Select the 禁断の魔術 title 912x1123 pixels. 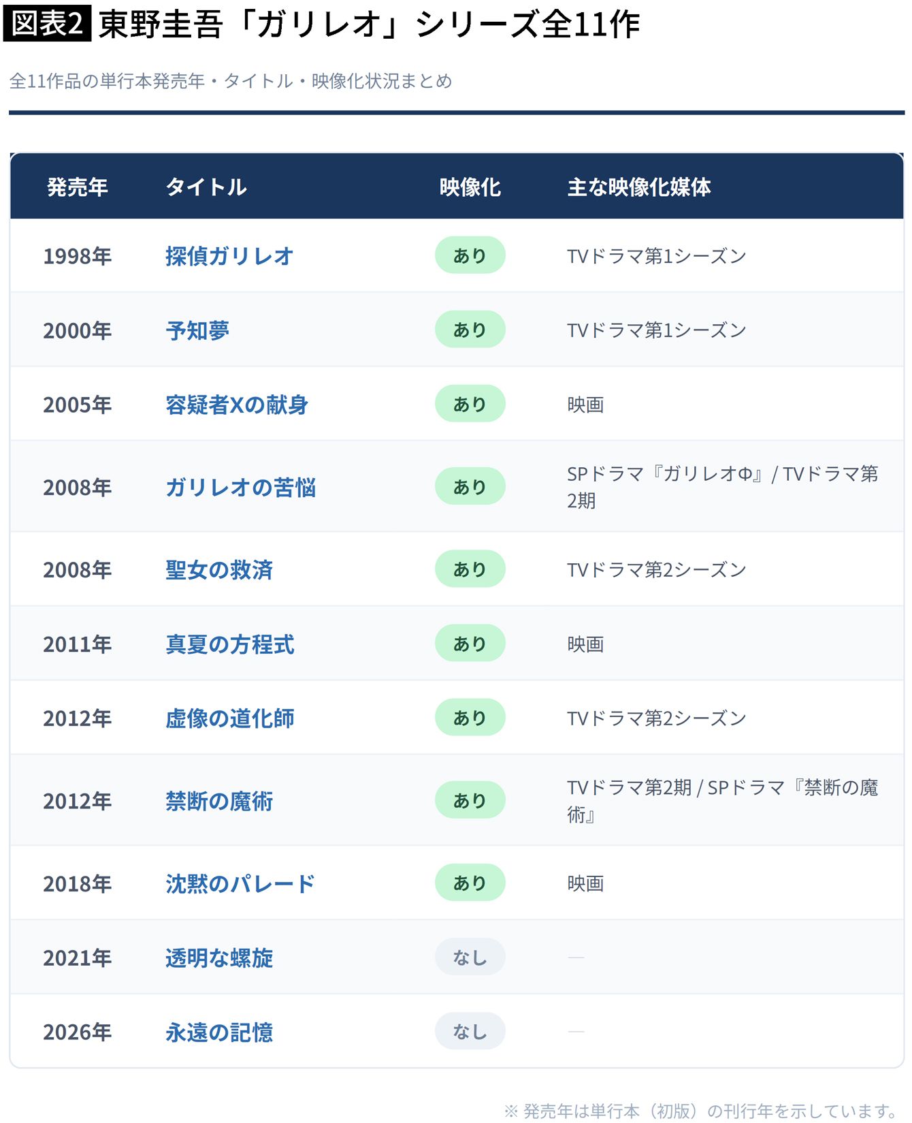pos(219,801)
